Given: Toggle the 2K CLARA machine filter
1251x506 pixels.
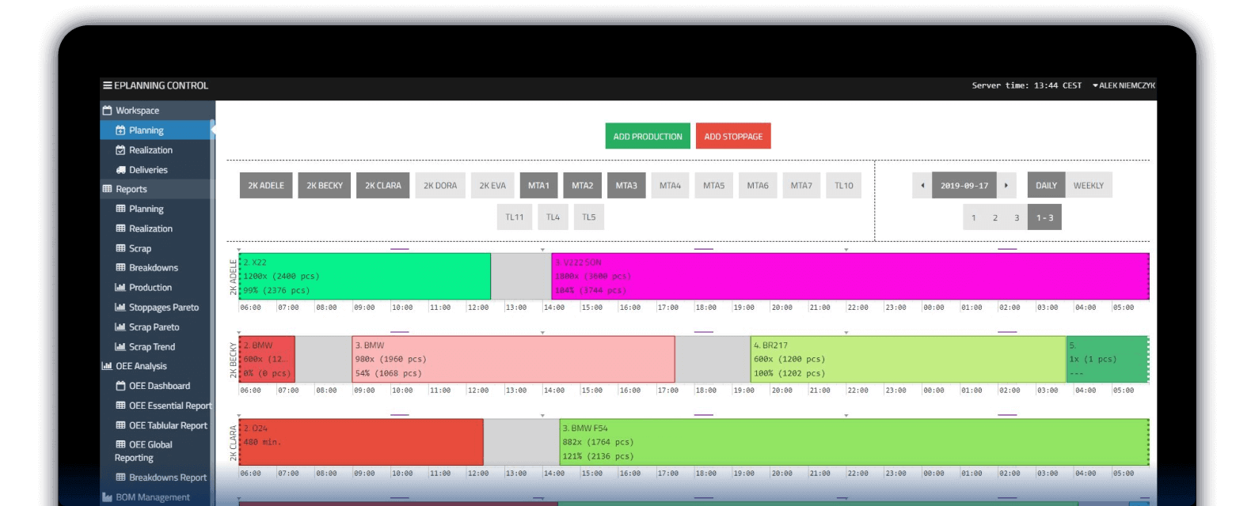Looking at the screenshot, I should 383,186.
